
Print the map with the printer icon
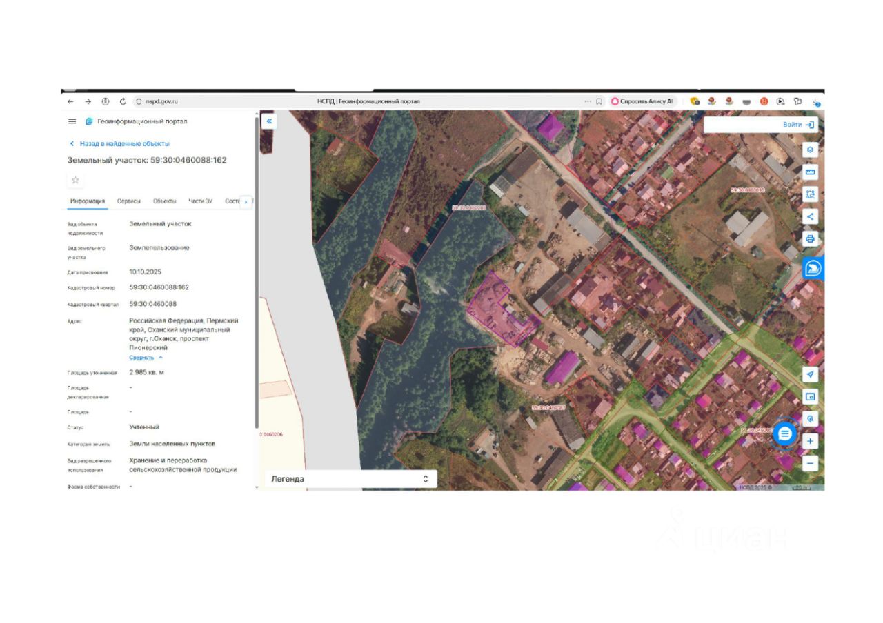point(811,238)
